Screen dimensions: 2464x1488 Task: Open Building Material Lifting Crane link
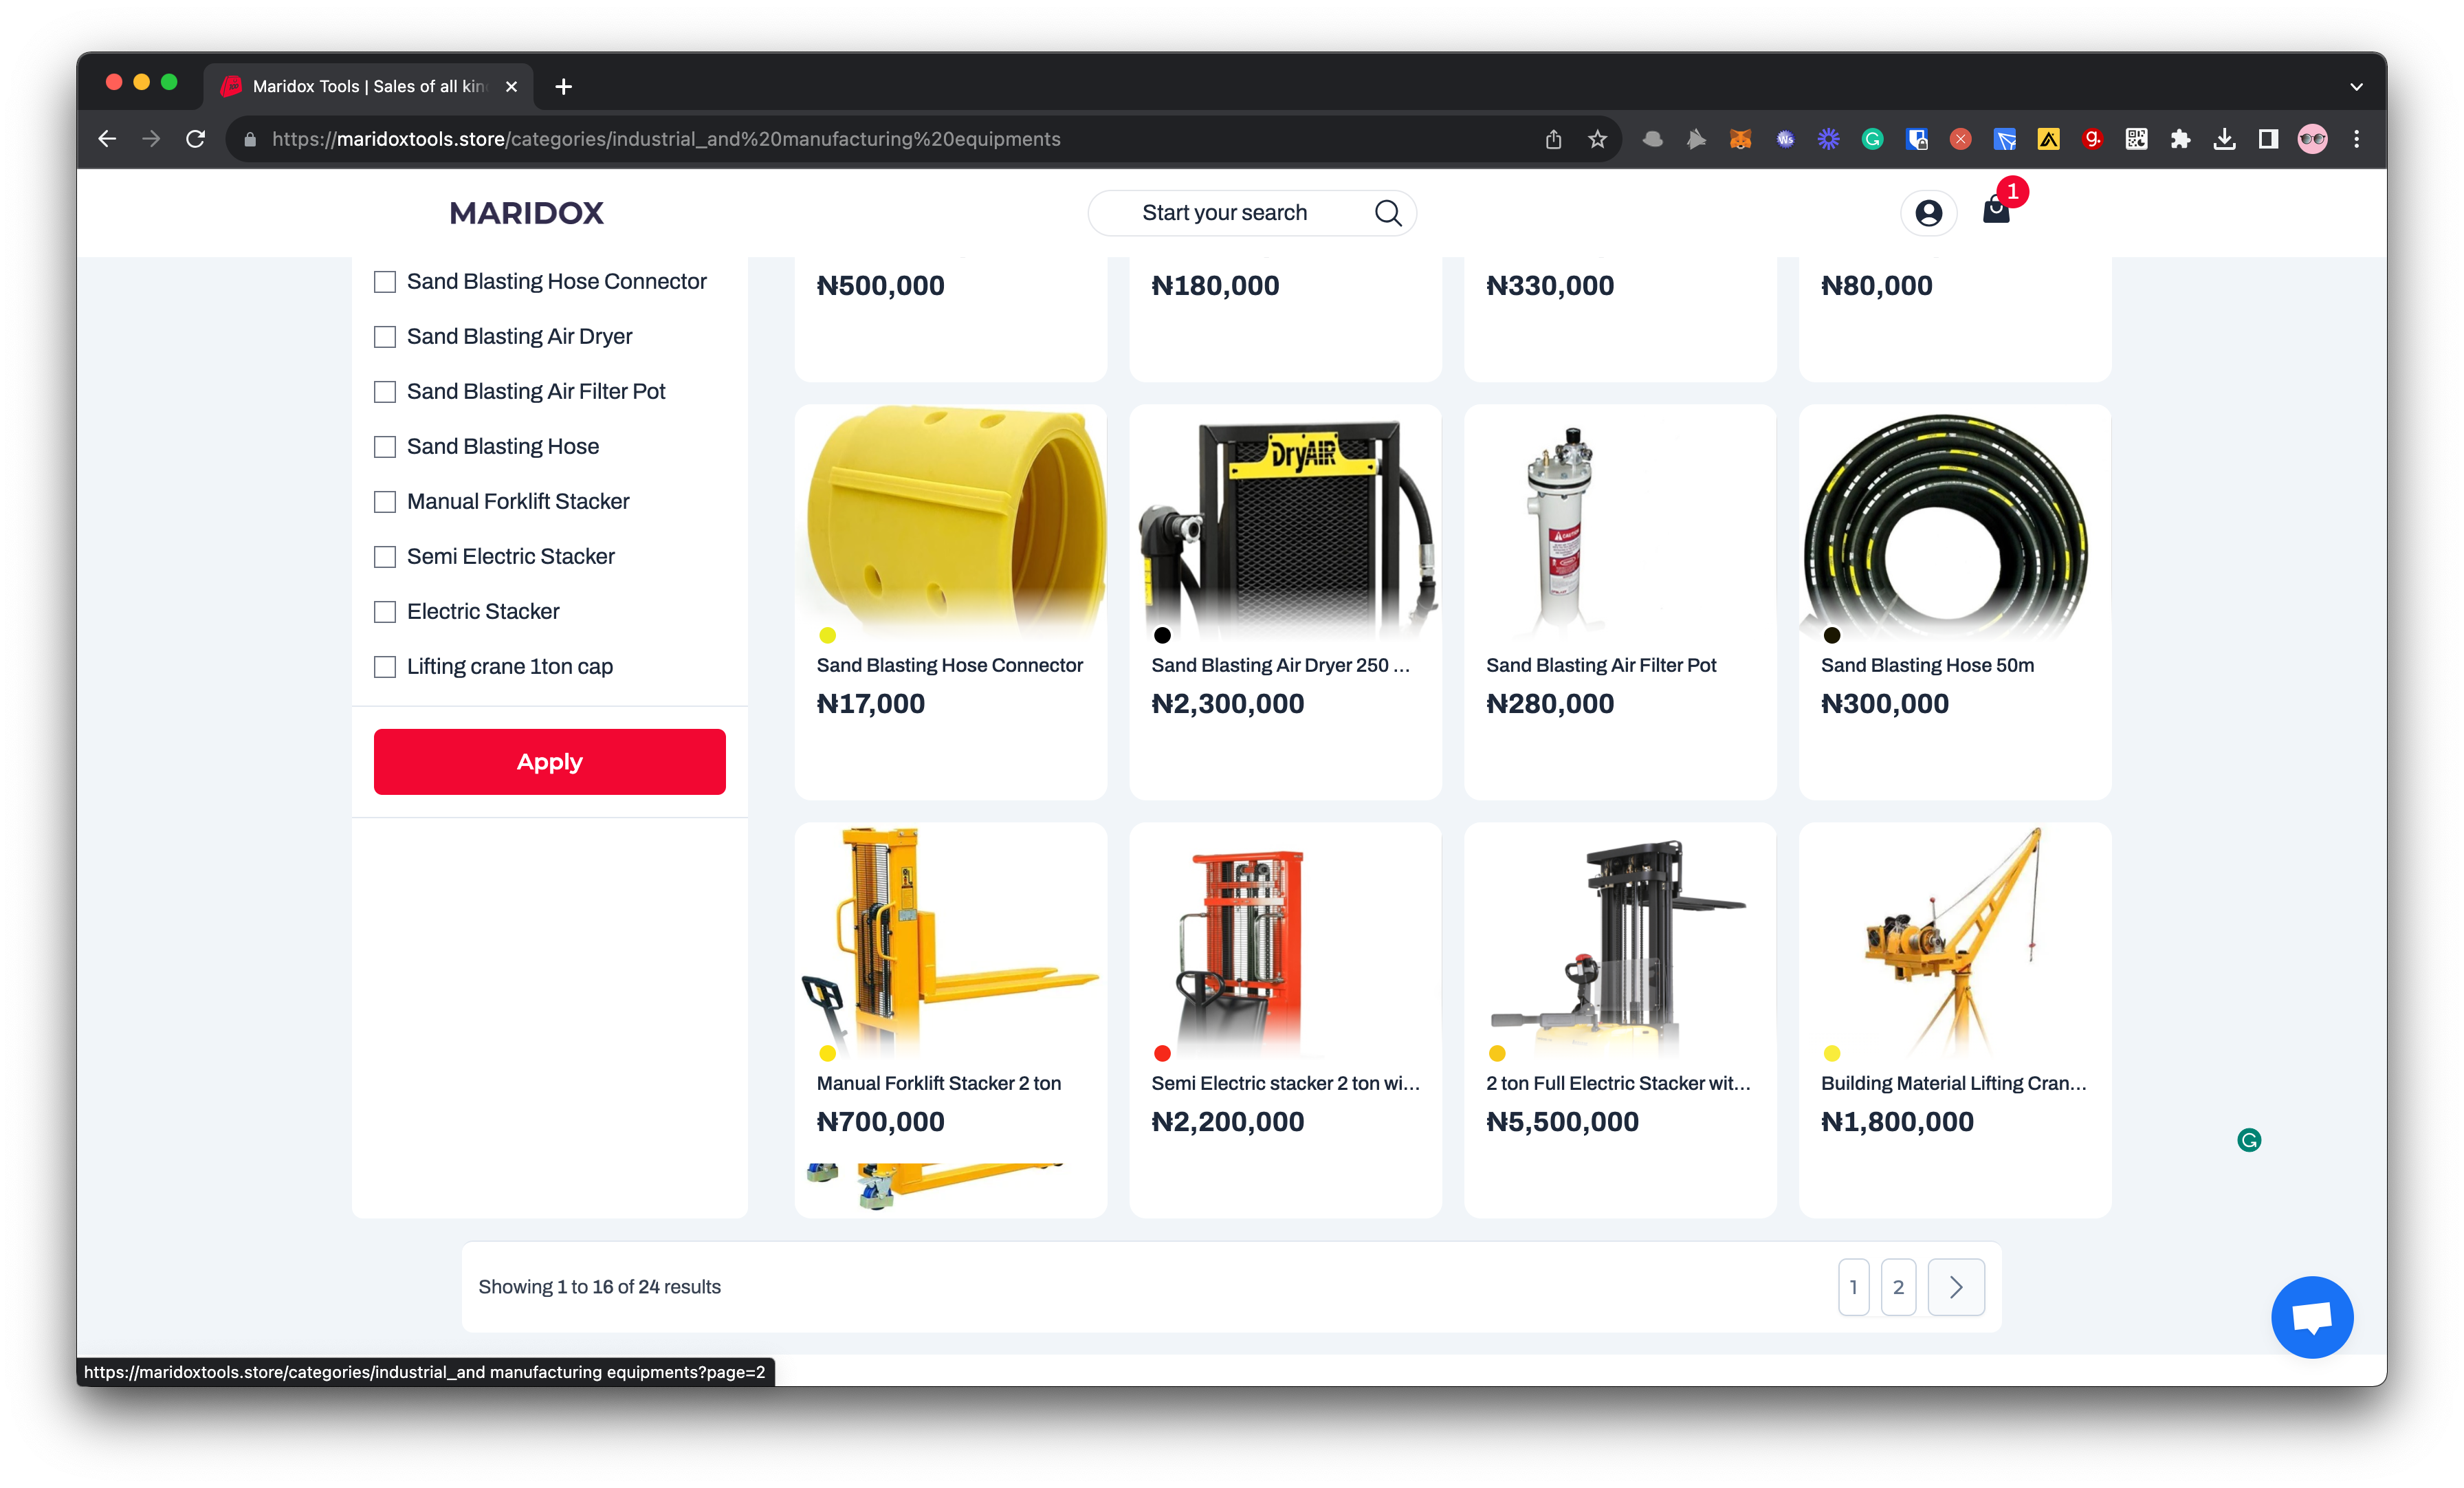pos(1953,1083)
